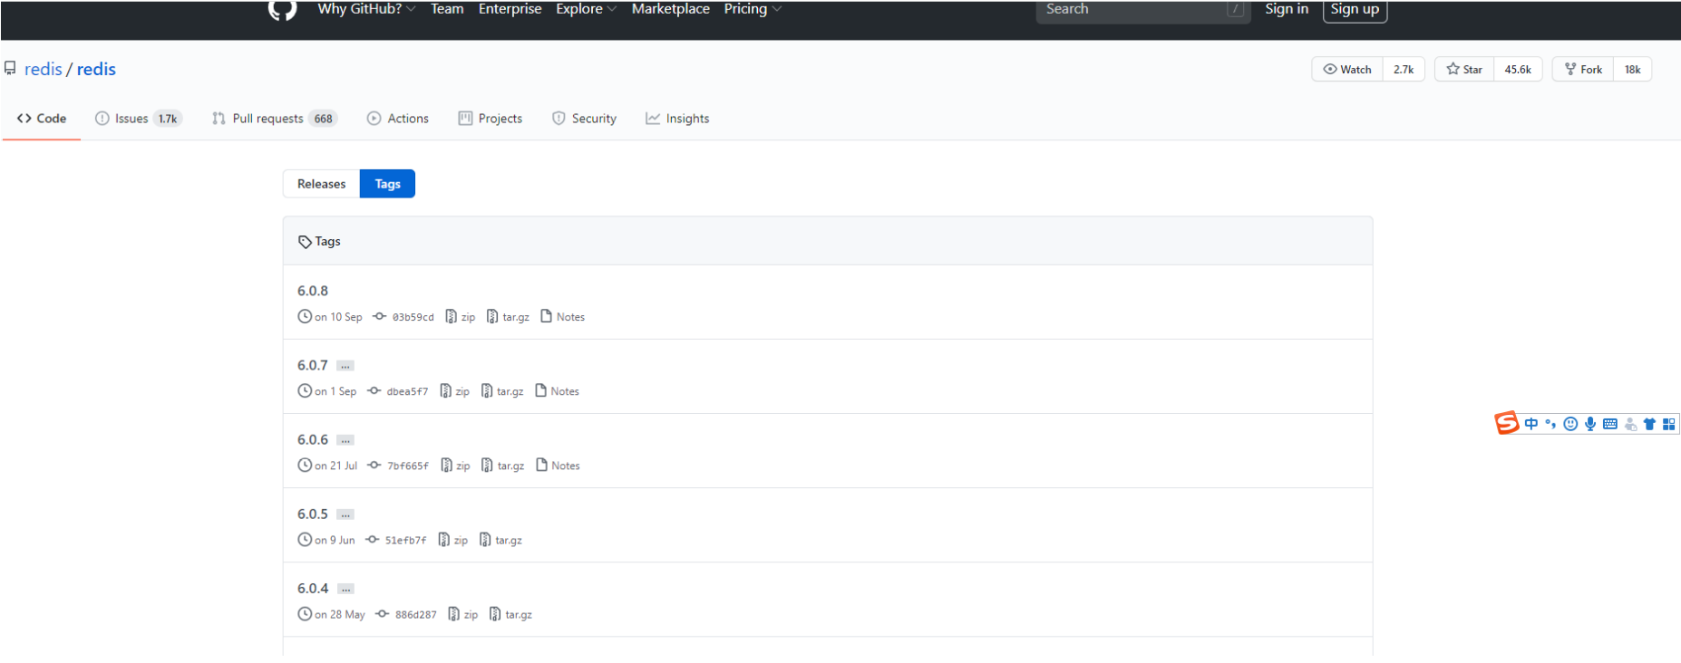Switch to the Projects tab
This screenshot has height=663, width=1681.
491,119
